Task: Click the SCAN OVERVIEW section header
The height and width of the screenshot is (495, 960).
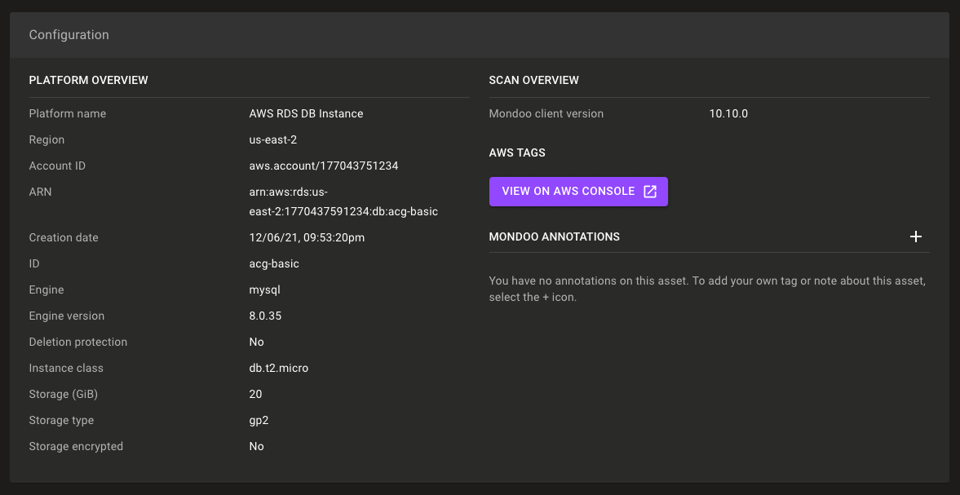Action: pos(533,80)
